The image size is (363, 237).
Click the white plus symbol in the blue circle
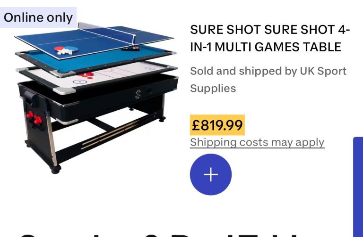(x=211, y=174)
